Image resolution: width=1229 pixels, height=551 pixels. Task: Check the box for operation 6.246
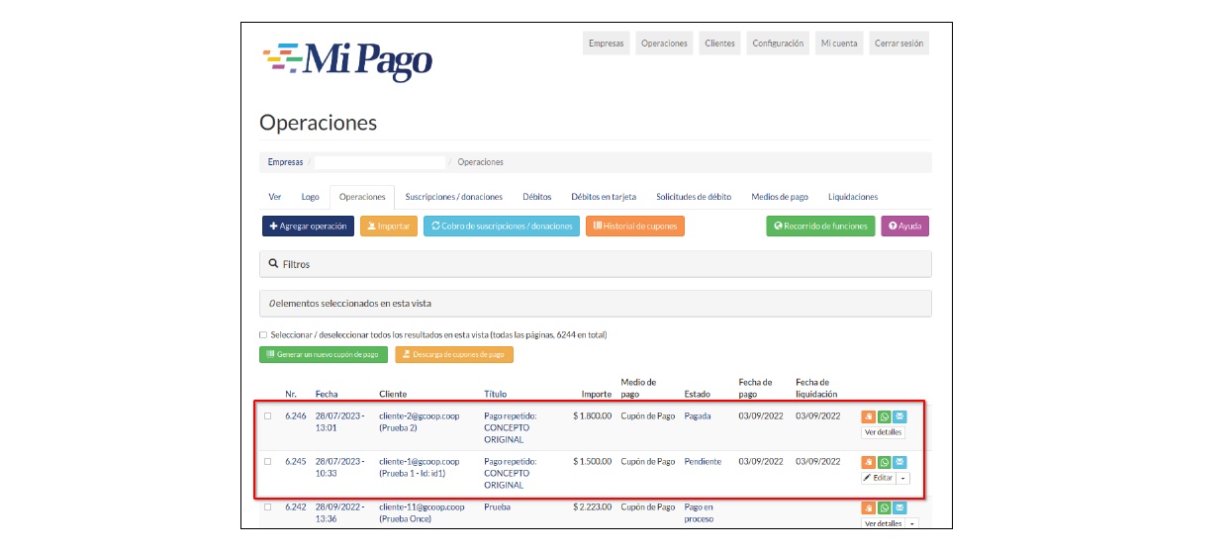pyautogui.click(x=267, y=416)
